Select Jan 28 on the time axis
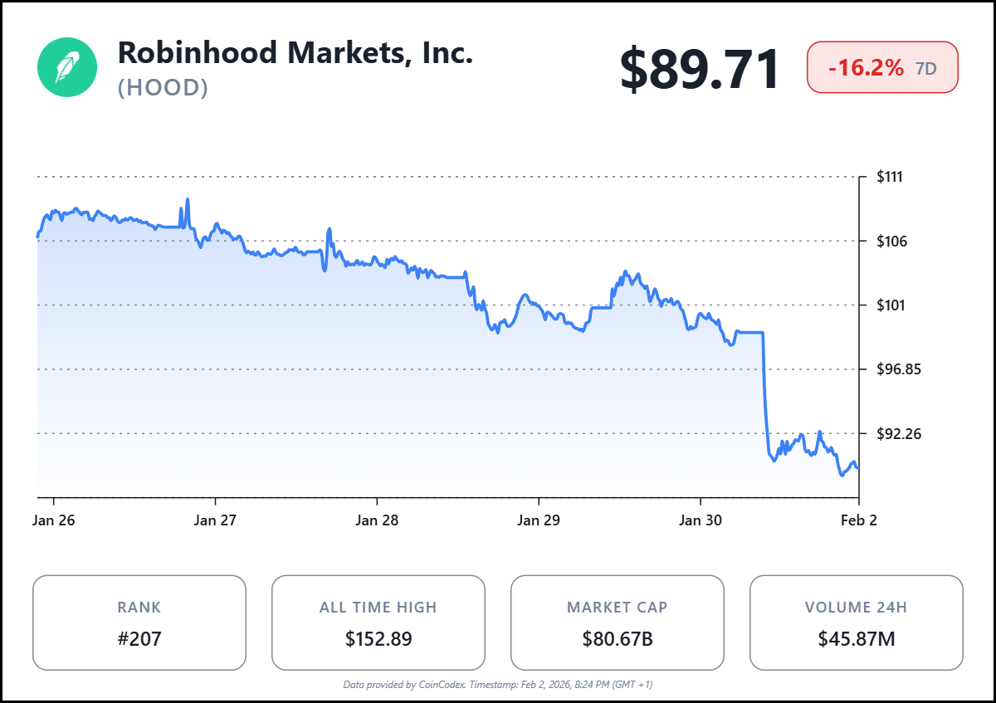The image size is (996, 703). point(378,521)
